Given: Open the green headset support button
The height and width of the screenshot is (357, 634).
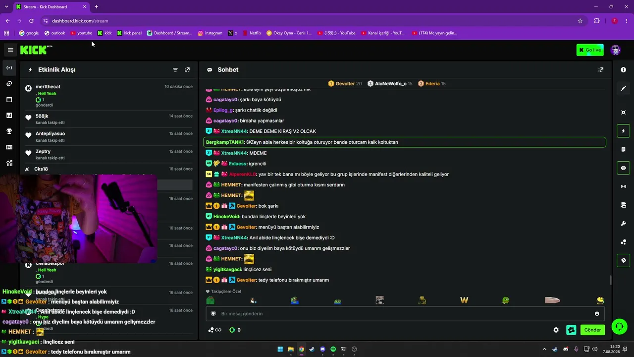Looking at the screenshot, I should pos(619,326).
